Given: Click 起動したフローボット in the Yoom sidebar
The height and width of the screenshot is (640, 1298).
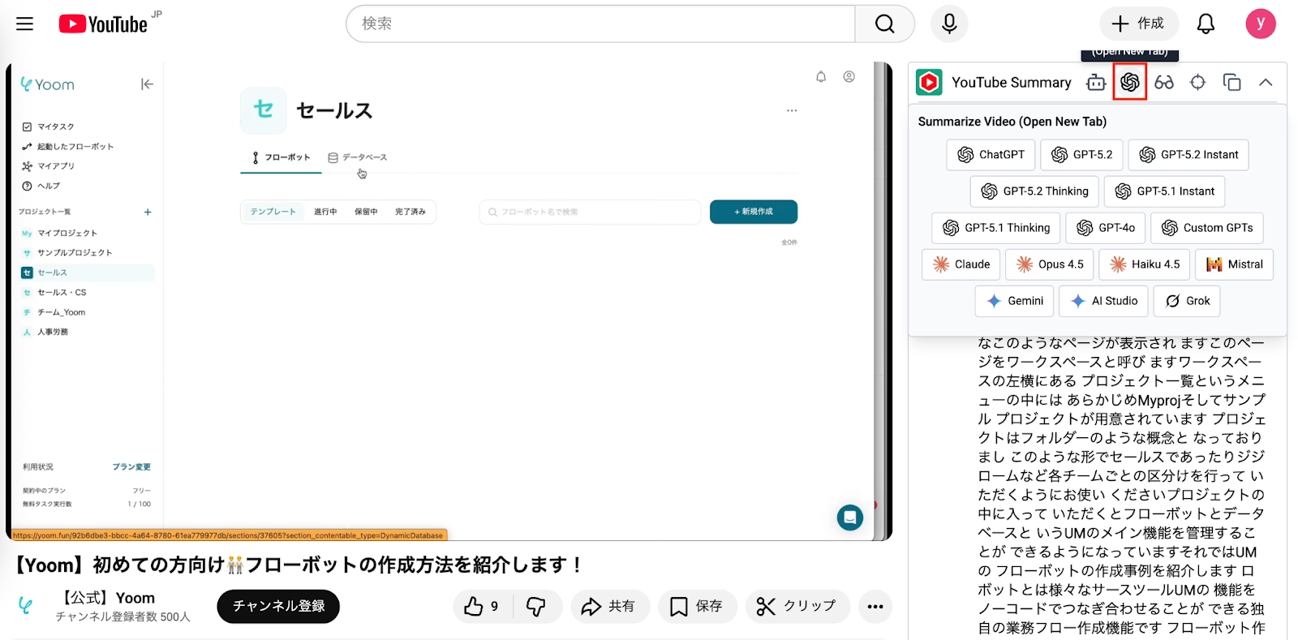Looking at the screenshot, I should [68, 147].
